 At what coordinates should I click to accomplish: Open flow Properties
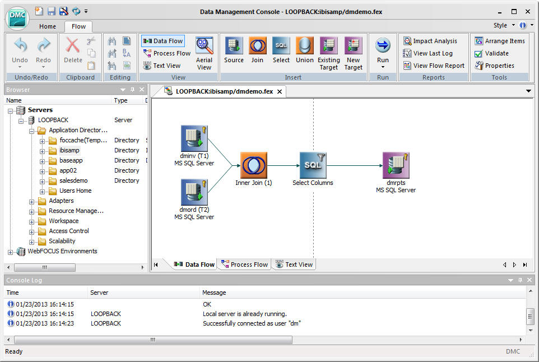[494, 66]
